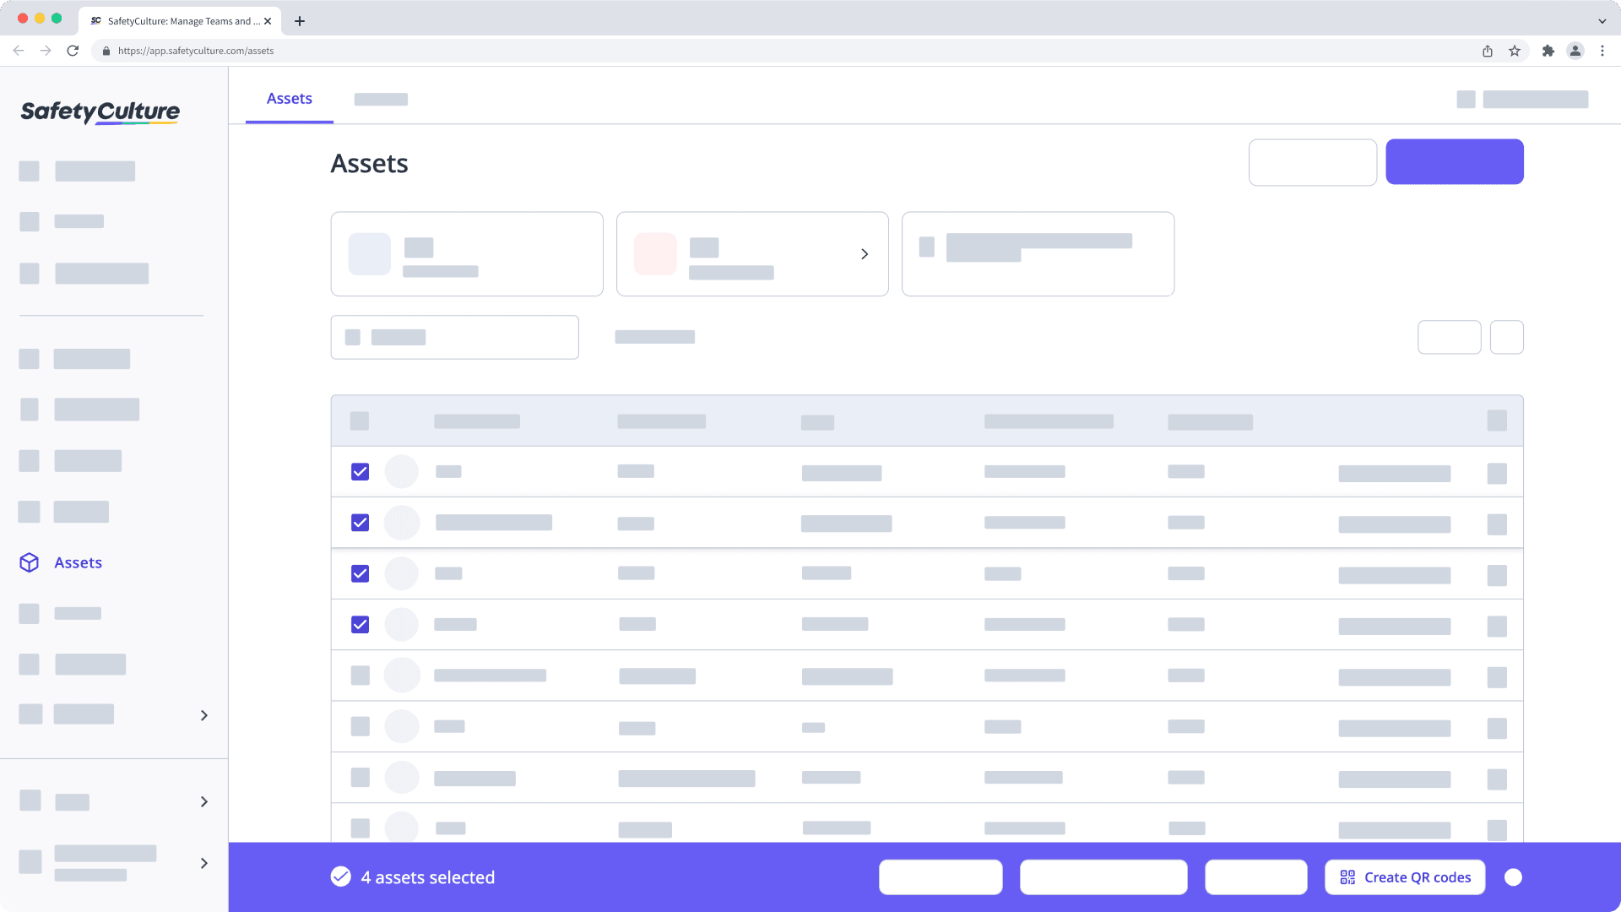Click Create QR codes button
Viewport: 1621px width, 912px height.
pos(1405,877)
